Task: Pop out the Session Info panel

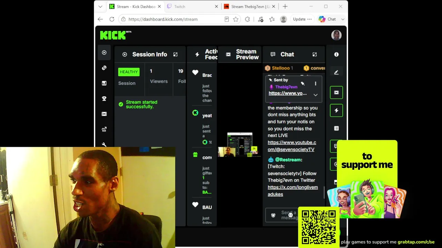Action: coord(175,54)
